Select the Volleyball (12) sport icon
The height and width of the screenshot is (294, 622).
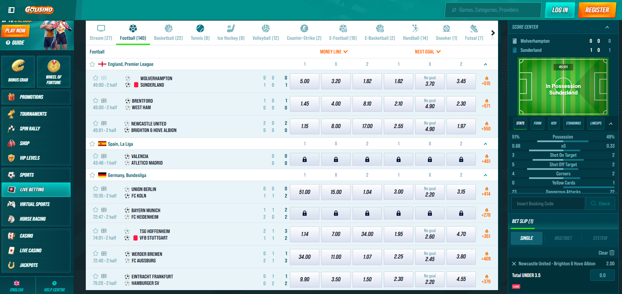click(266, 28)
